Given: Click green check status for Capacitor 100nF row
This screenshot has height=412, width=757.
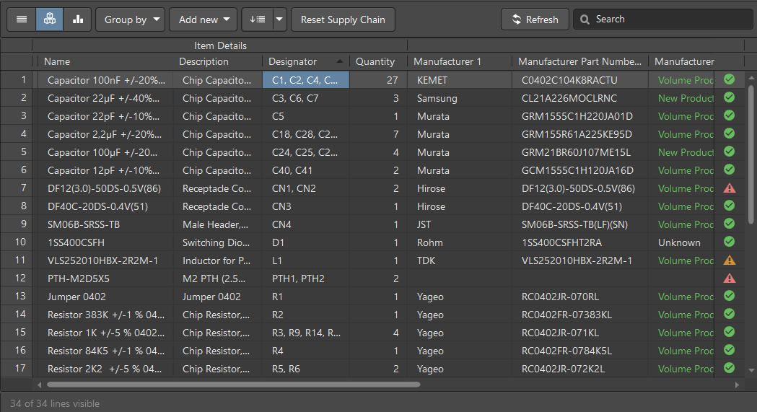Looking at the screenshot, I should click(x=729, y=79).
